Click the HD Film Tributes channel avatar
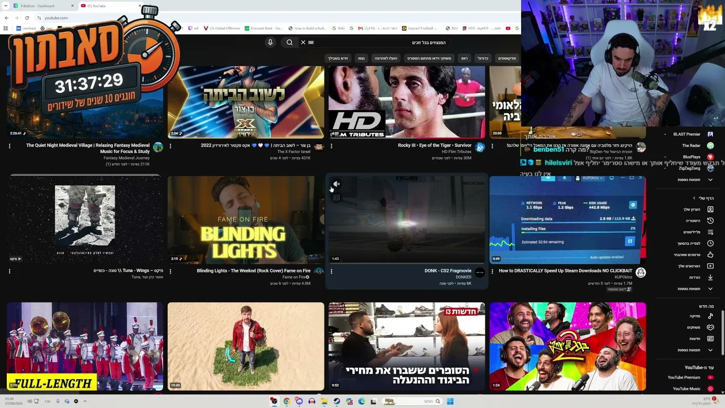This screenshot has width=725, height=408. [480, 147]
